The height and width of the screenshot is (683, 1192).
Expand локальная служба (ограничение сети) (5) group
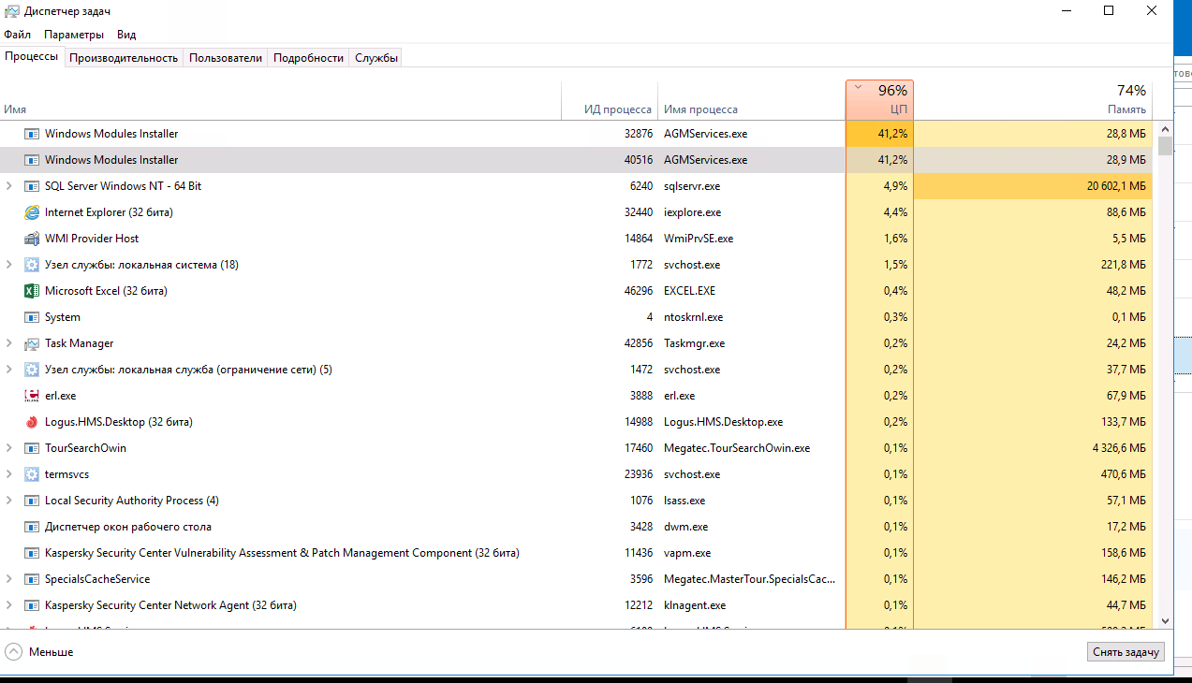(9, 370)
